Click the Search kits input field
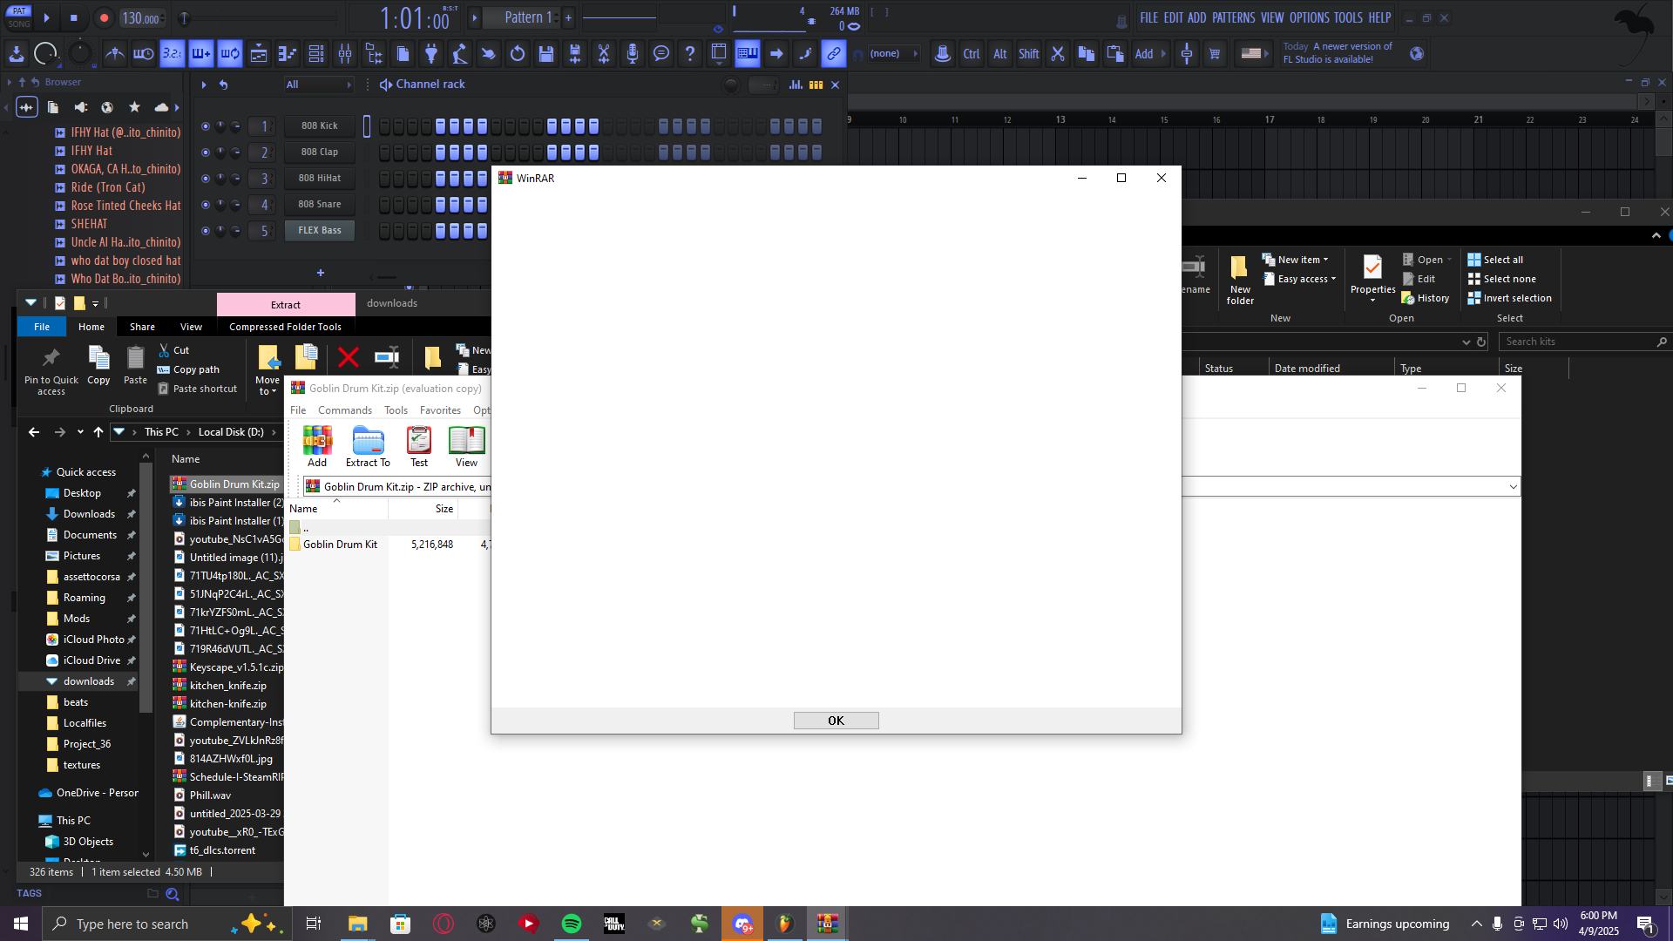1673x941 pixels. (x=1578, y=342)
